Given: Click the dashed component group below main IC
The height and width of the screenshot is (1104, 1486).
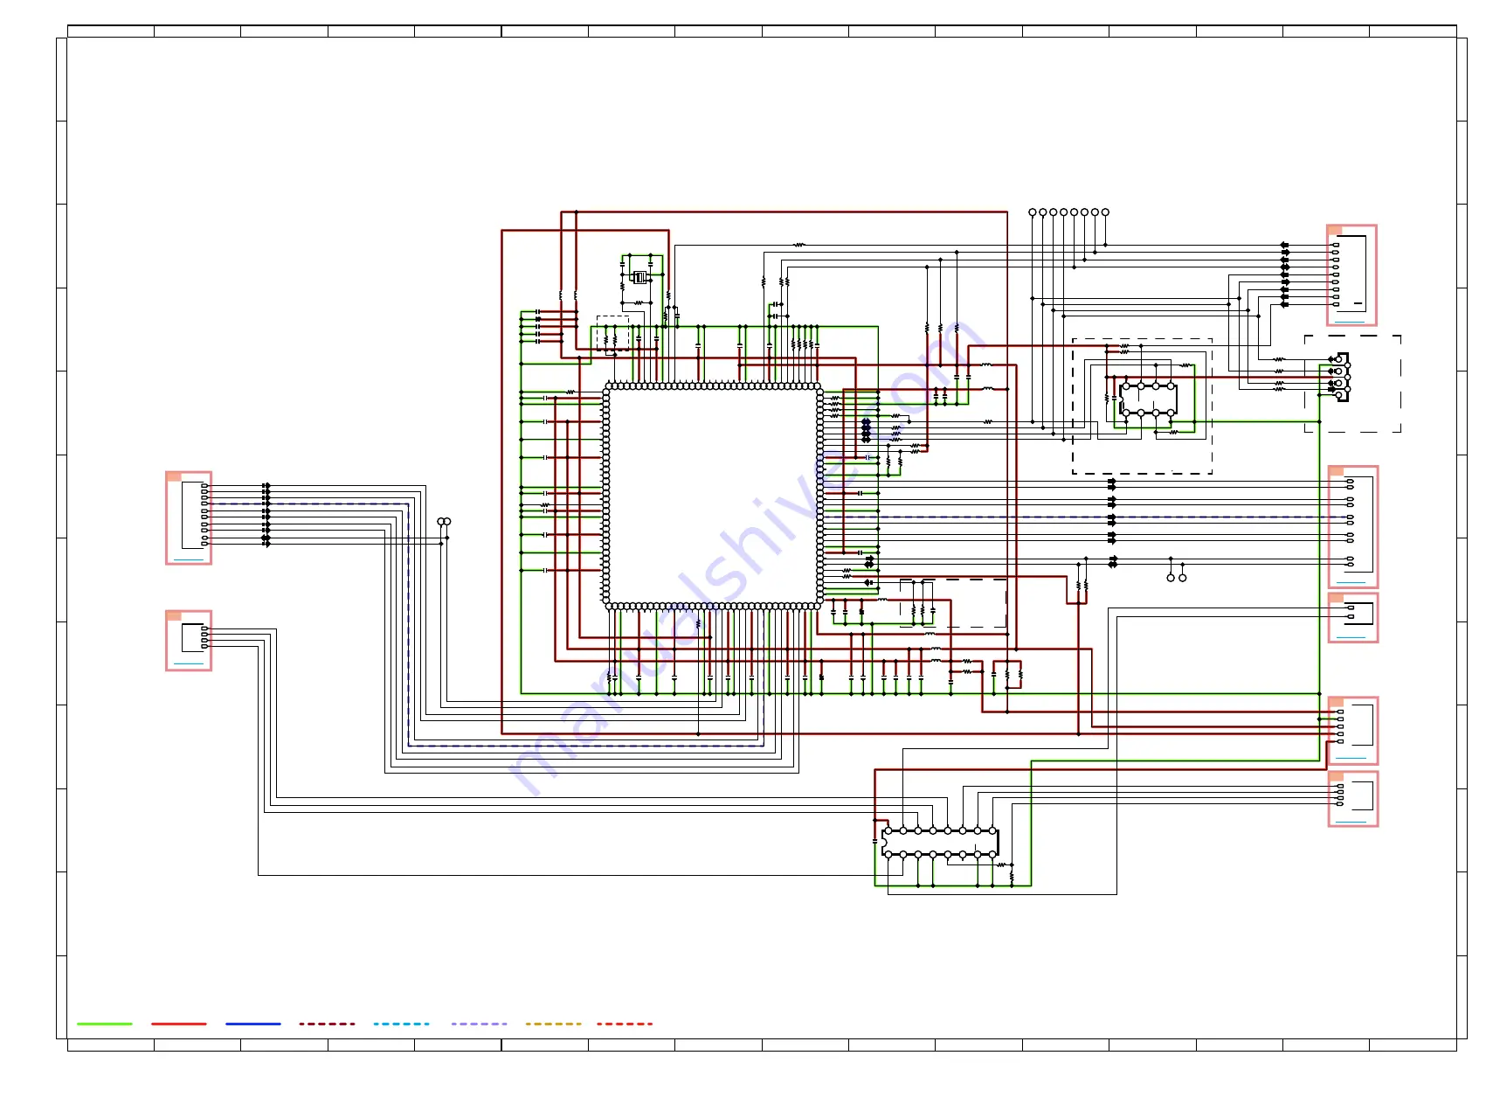Looking at the screenshot, I should point(953,603).
